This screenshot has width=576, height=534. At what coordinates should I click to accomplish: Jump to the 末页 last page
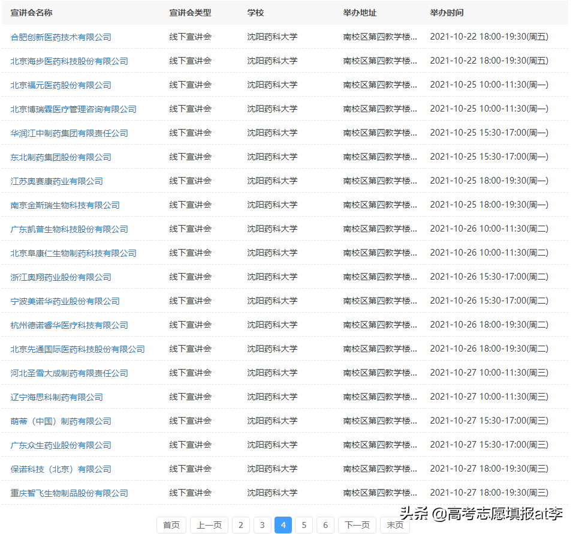pyautogui.click(x=394, y=524)
